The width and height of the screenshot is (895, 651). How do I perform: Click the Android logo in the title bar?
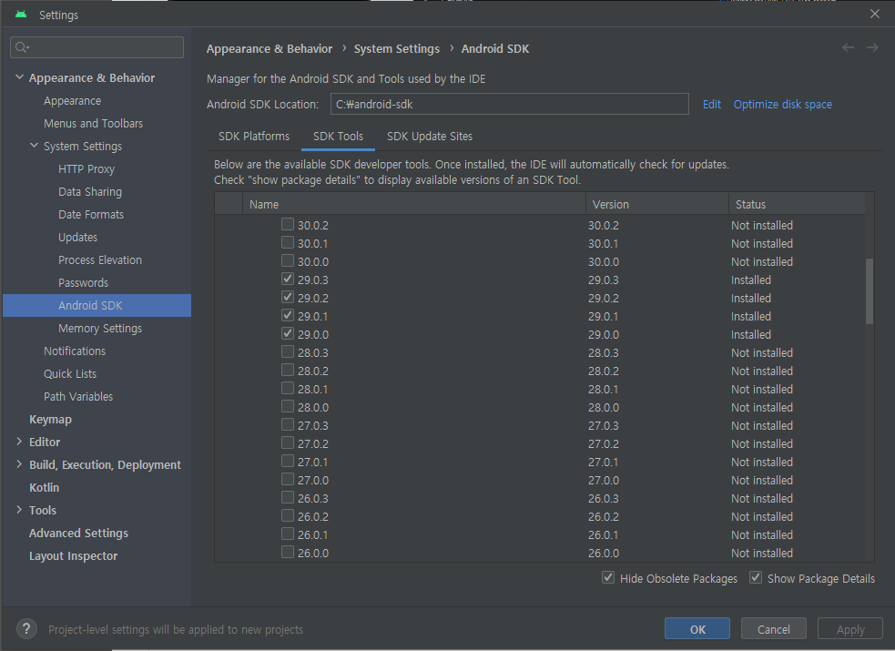pyautogui.click(x=21, y=15)
